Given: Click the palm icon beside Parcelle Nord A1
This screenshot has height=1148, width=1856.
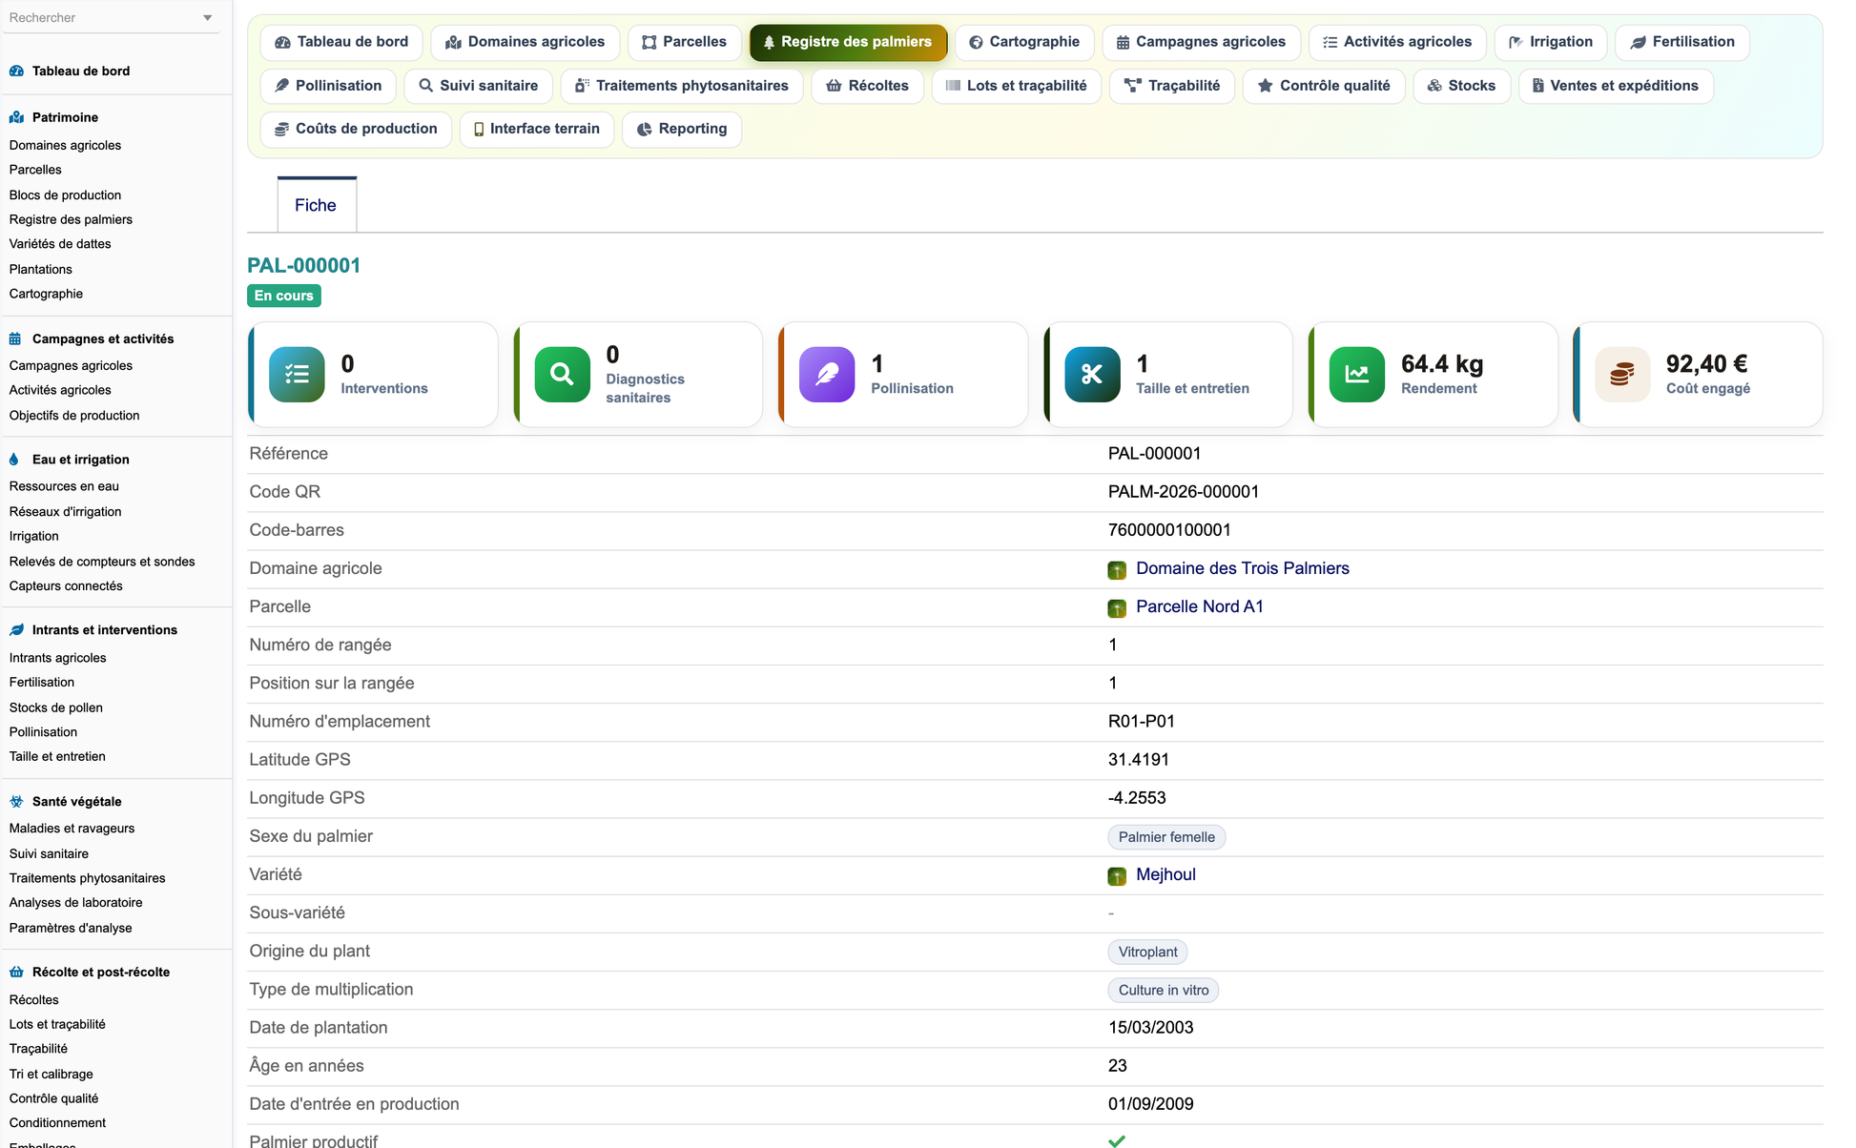Looking at the screenshot, I should [1117, 608].
